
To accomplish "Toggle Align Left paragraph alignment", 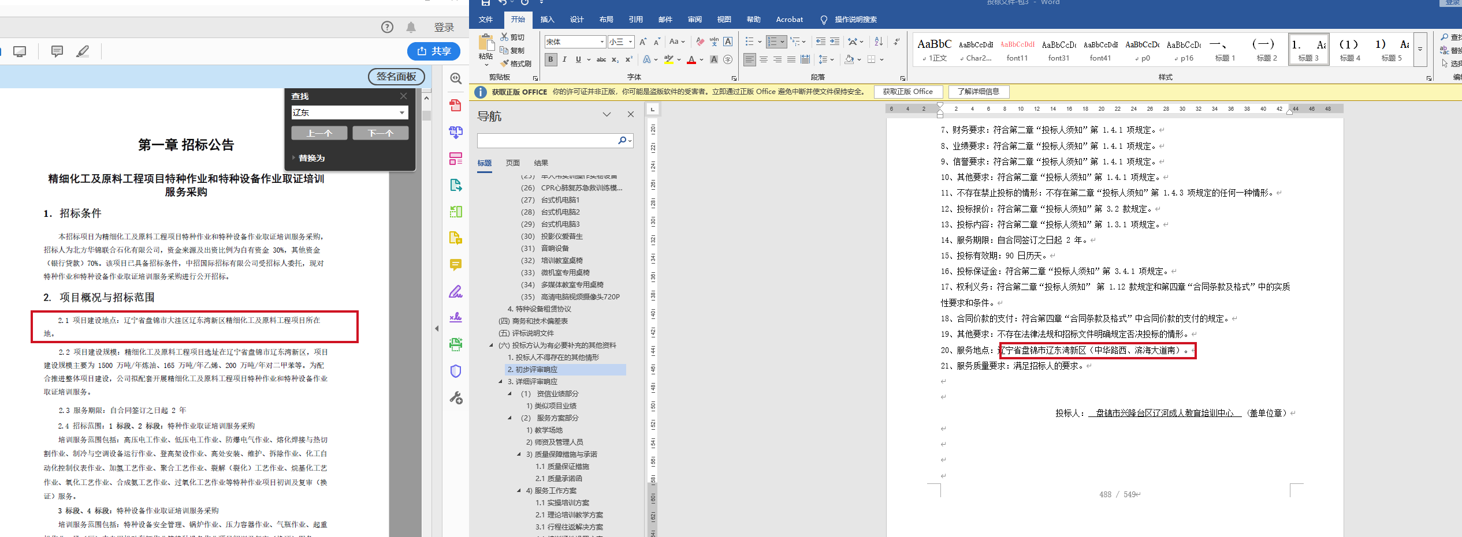I will (x=749, y=59).
